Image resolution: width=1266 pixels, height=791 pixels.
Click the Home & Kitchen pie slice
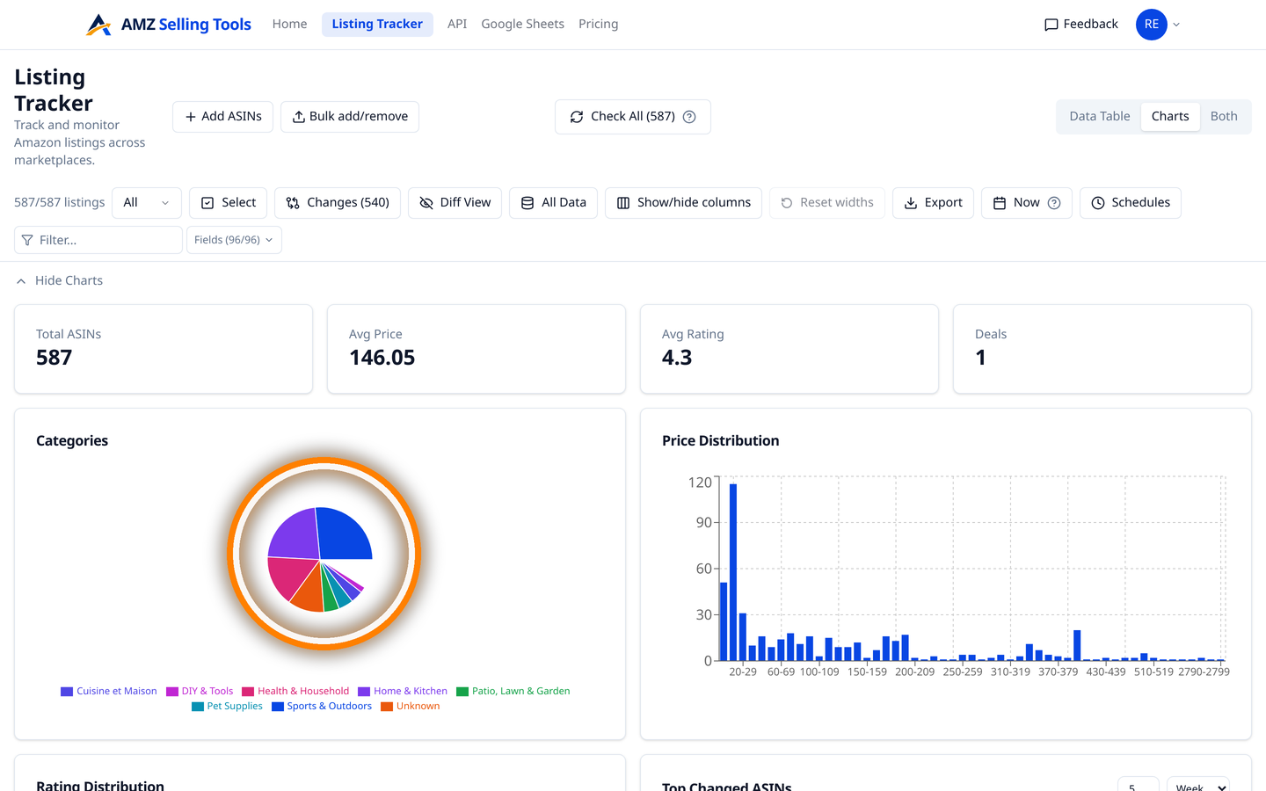pos(295,534)
